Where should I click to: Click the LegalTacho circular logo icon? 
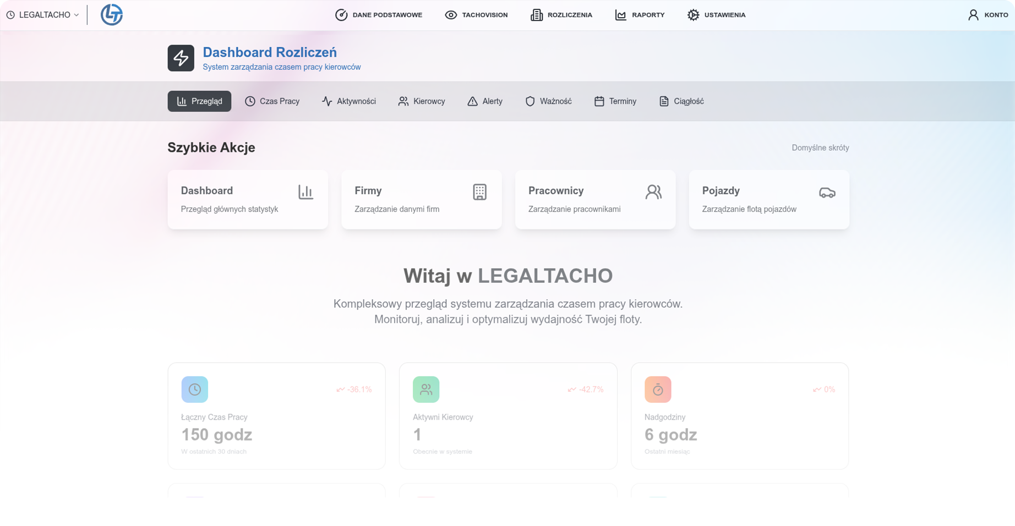click(112, 15)
